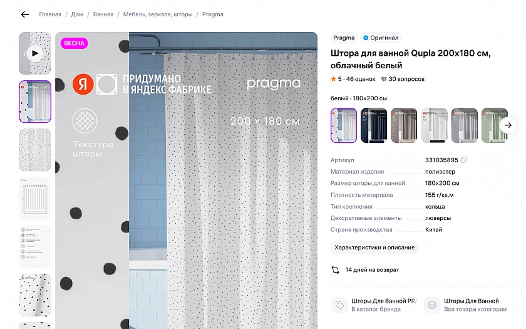Click the return policy arrows icon
The image size is (526, 329).
coord(336,270)
